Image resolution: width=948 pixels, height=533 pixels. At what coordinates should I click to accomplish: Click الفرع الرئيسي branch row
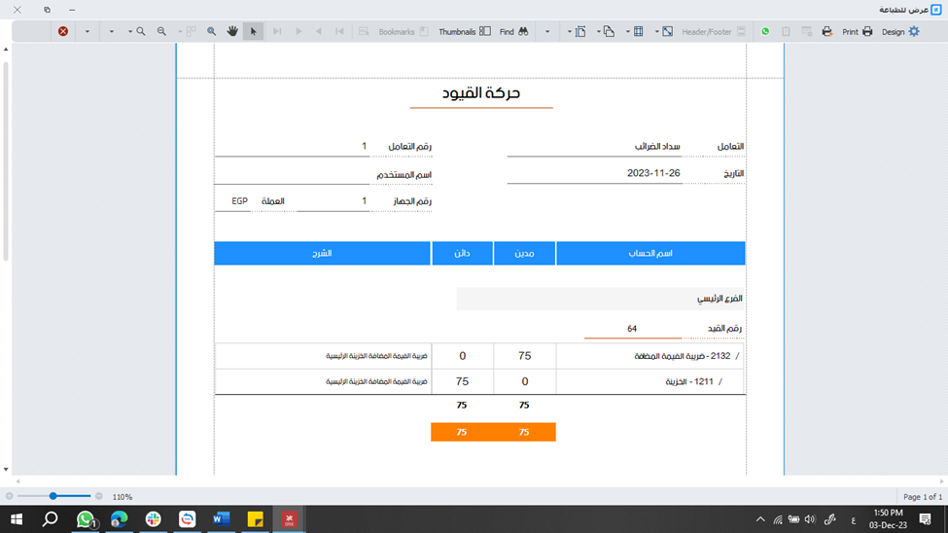click(x=600, y=299)
